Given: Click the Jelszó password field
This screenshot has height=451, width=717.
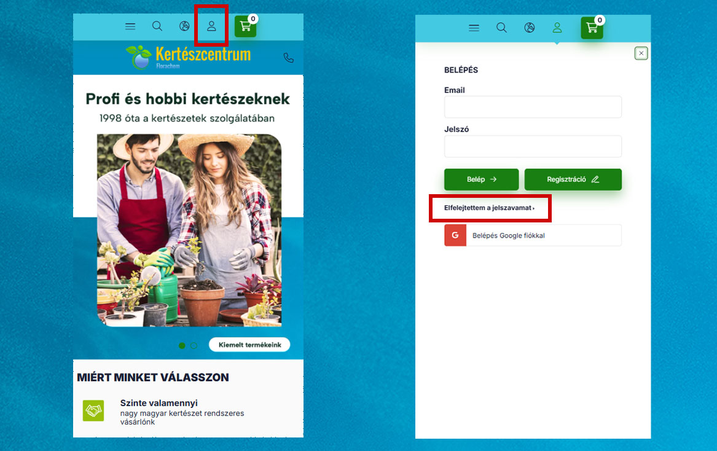Looking at the screenshot, I should (x=533, y=146).
